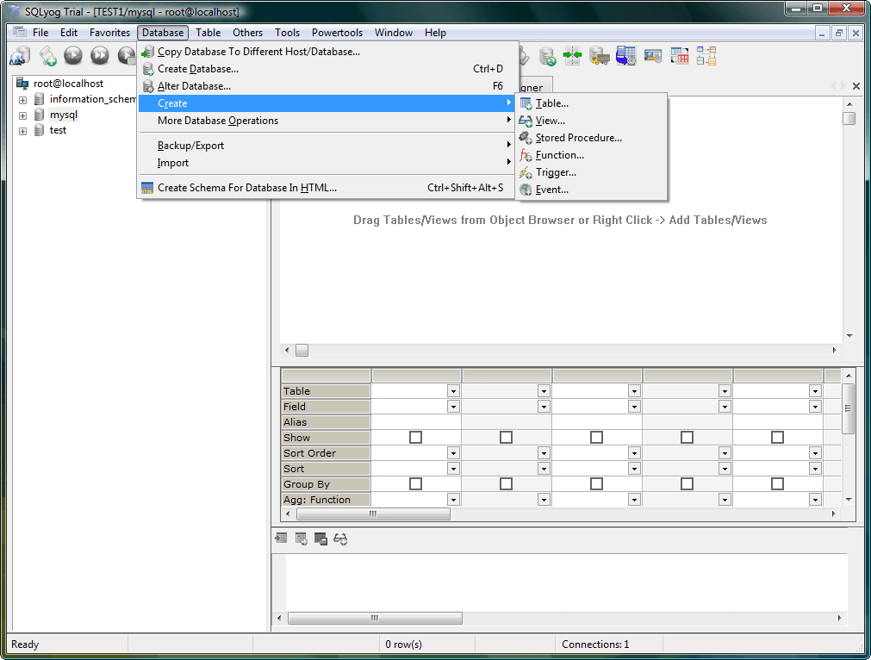The height and width of the screenshot is (660, 871).
Task: Open the Agg: Function dropdown in first column
Action: 453,500
